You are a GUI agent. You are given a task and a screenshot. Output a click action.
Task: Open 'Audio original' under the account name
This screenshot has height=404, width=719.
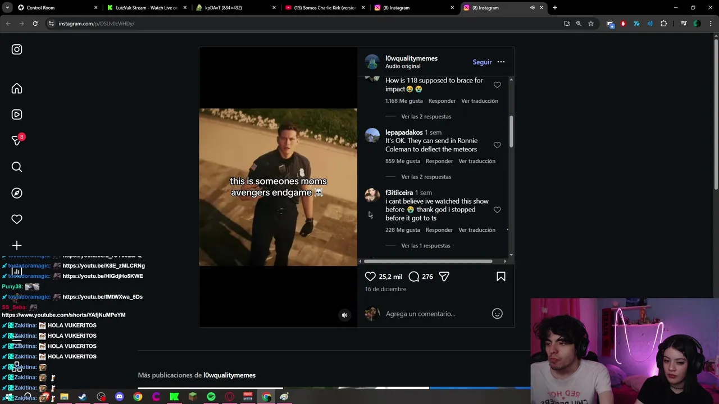tap(403, 66)
